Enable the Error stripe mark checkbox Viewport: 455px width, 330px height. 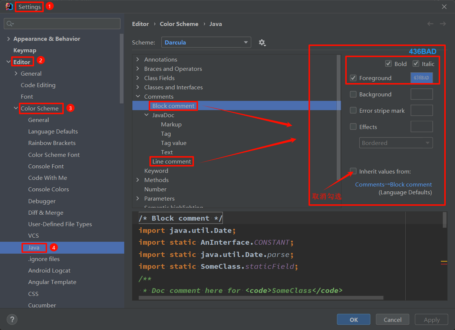353,110
